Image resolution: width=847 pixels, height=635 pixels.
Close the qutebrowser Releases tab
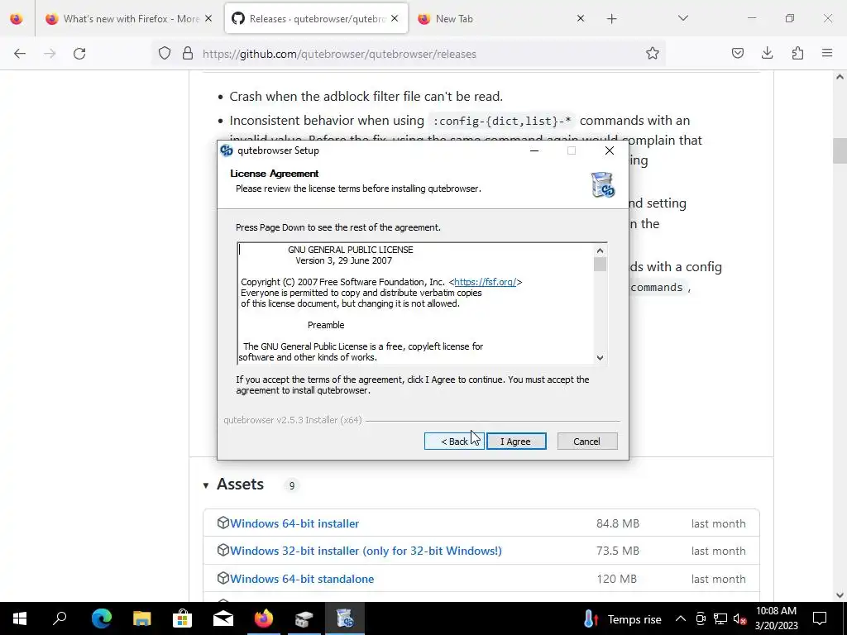[395, 18]
